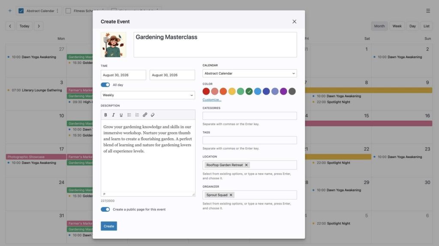Viewport: 439px width, 246px height.
Task: Open Literary Lounge Gathering event
Action: tap(34, 90)
